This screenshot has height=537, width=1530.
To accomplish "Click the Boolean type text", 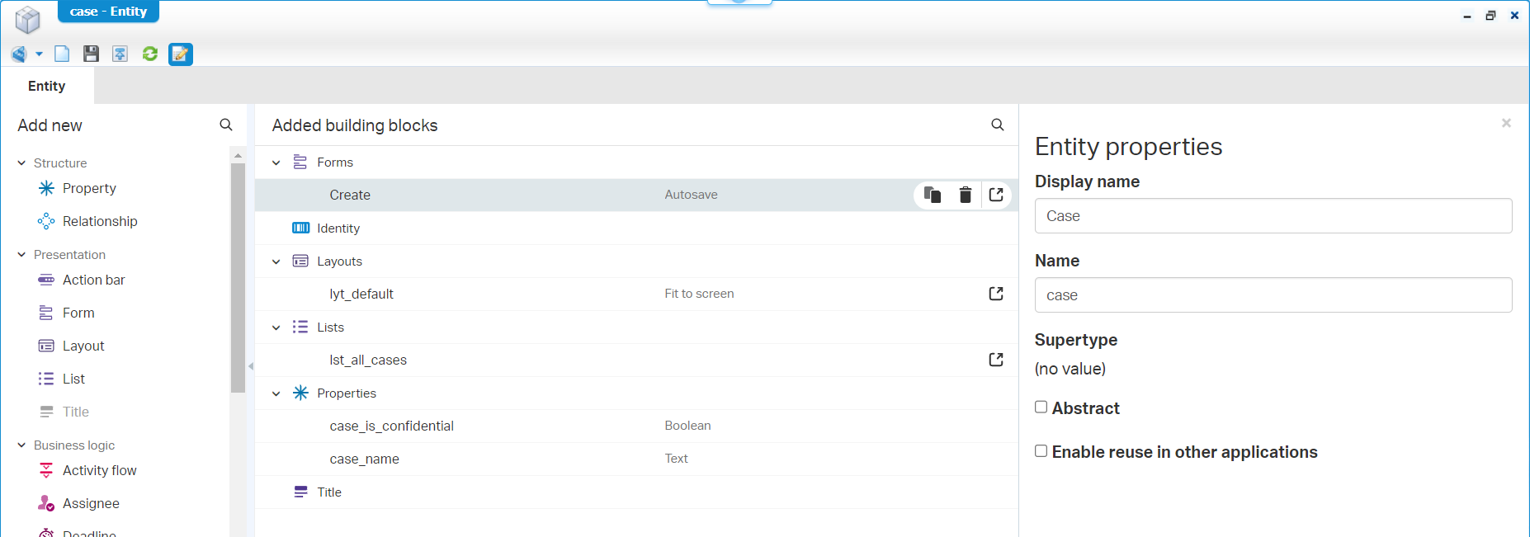I will point(687,426).
